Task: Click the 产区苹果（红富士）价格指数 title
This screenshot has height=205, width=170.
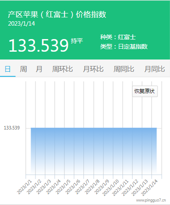Action: pos(57,14)
